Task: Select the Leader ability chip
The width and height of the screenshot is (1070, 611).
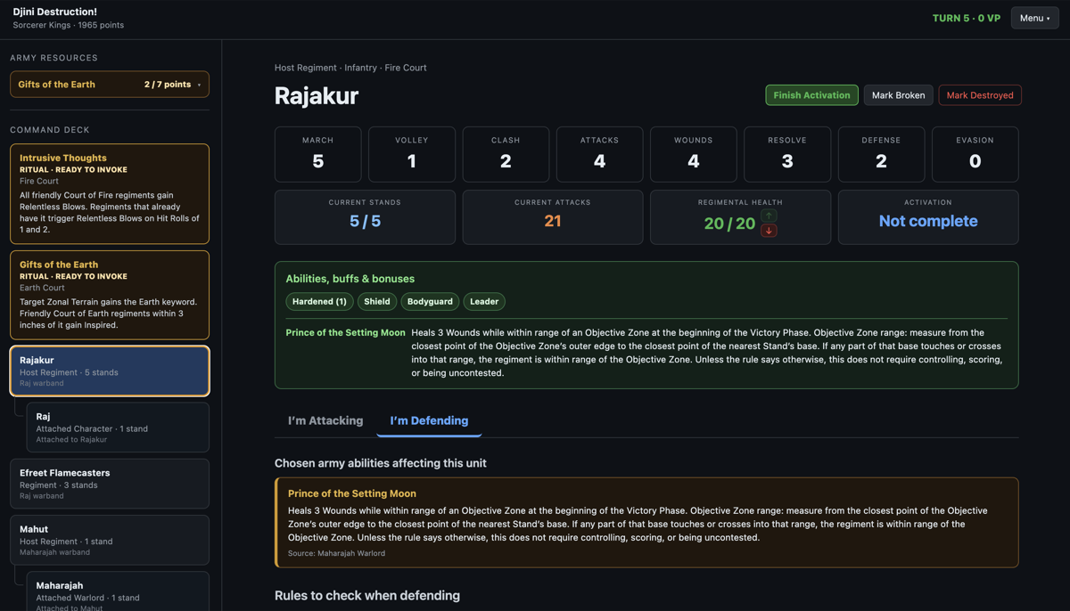Action: click(x=484, y=302)
